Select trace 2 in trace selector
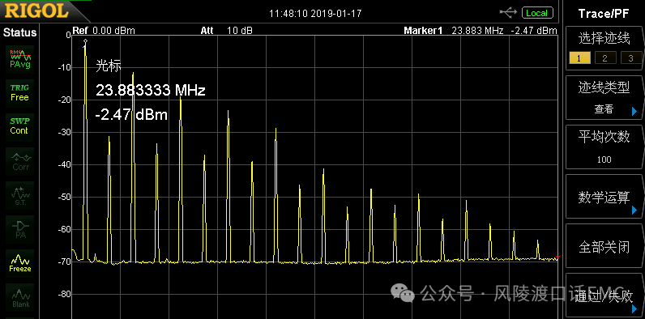This screenshot has height=319, width=645. (604, 58)
